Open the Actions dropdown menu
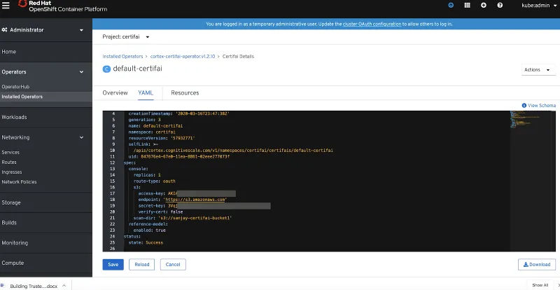Viewport: 560px width, 290px height. point(537,69)
